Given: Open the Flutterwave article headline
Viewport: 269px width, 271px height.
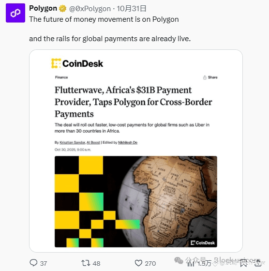Looking at the screenshot, I should coord(134,102).
